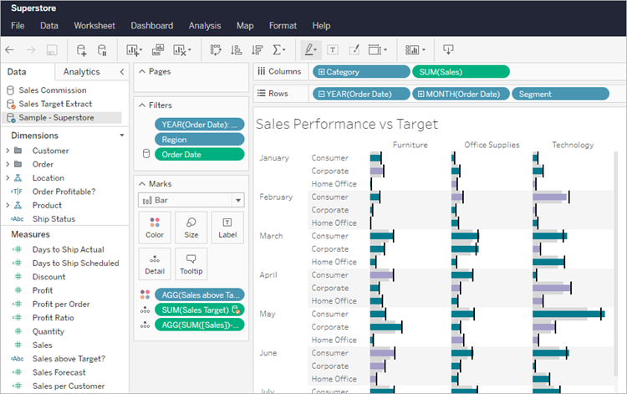Select the Region filter pill
Screen dimensions: 627x394
pos(200,140)
